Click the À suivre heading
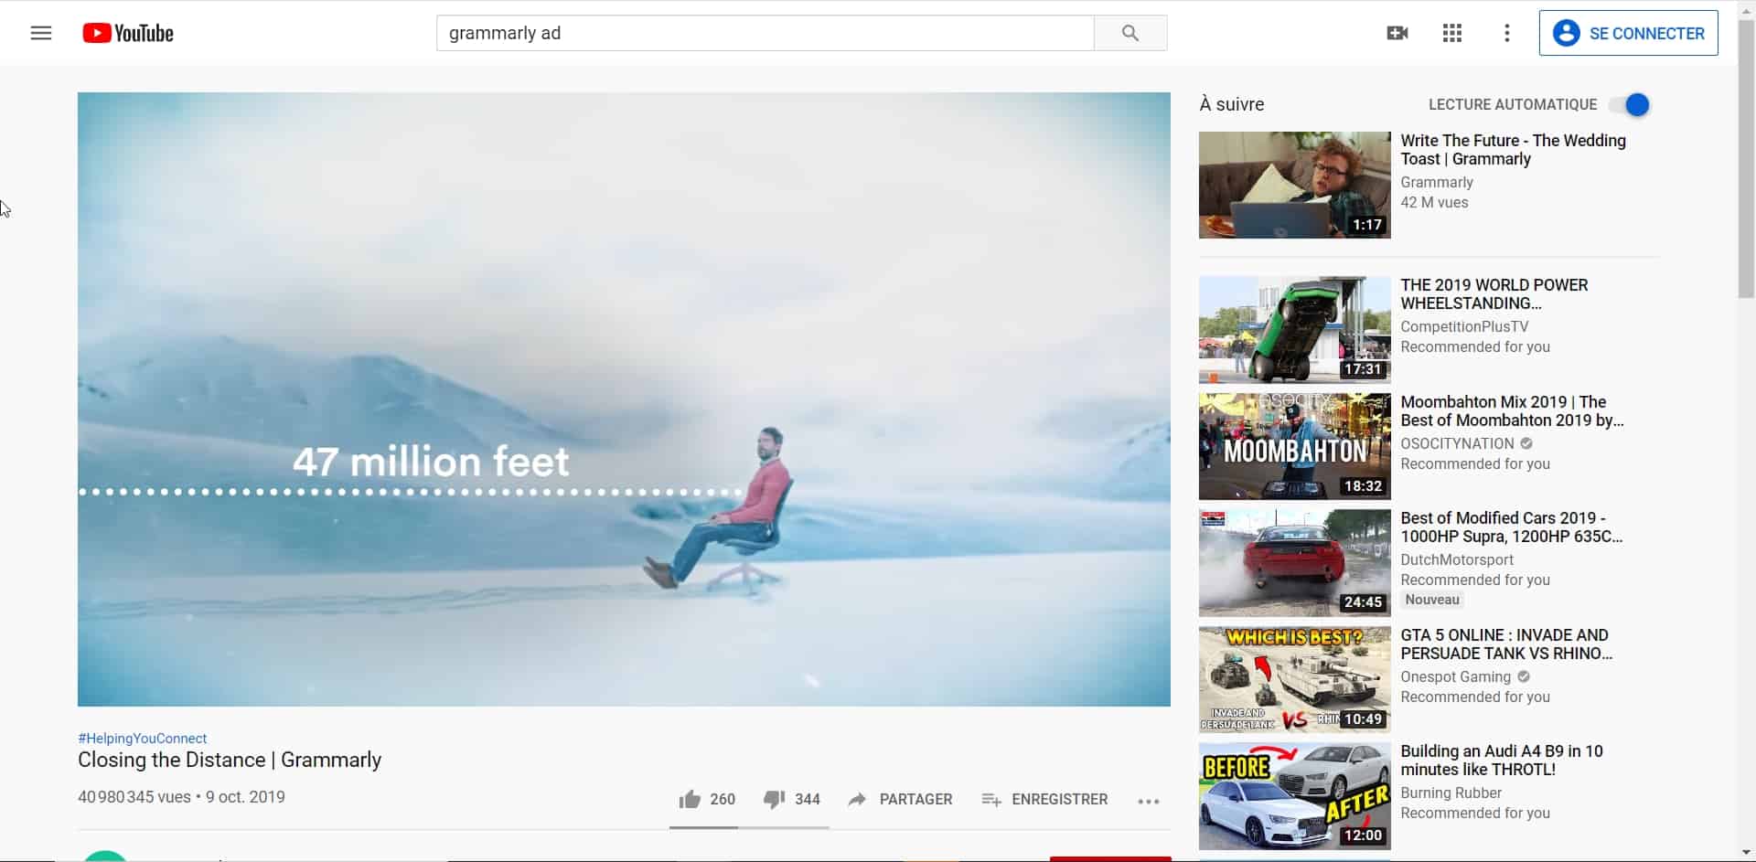1756x862 pixels. coord(1232,105)
